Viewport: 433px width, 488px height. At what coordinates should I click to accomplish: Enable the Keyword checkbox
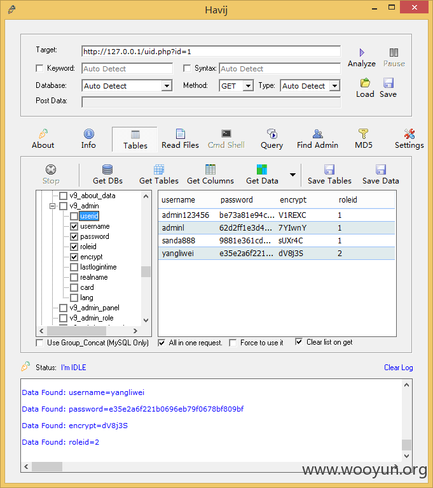(x=39, y=68)
